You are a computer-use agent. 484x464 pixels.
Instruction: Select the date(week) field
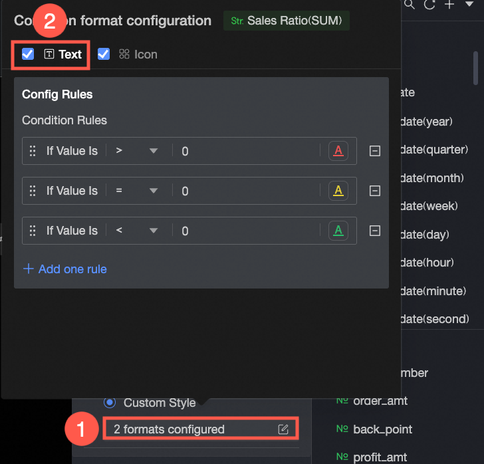pyautogui.click(x=429, y=206)
